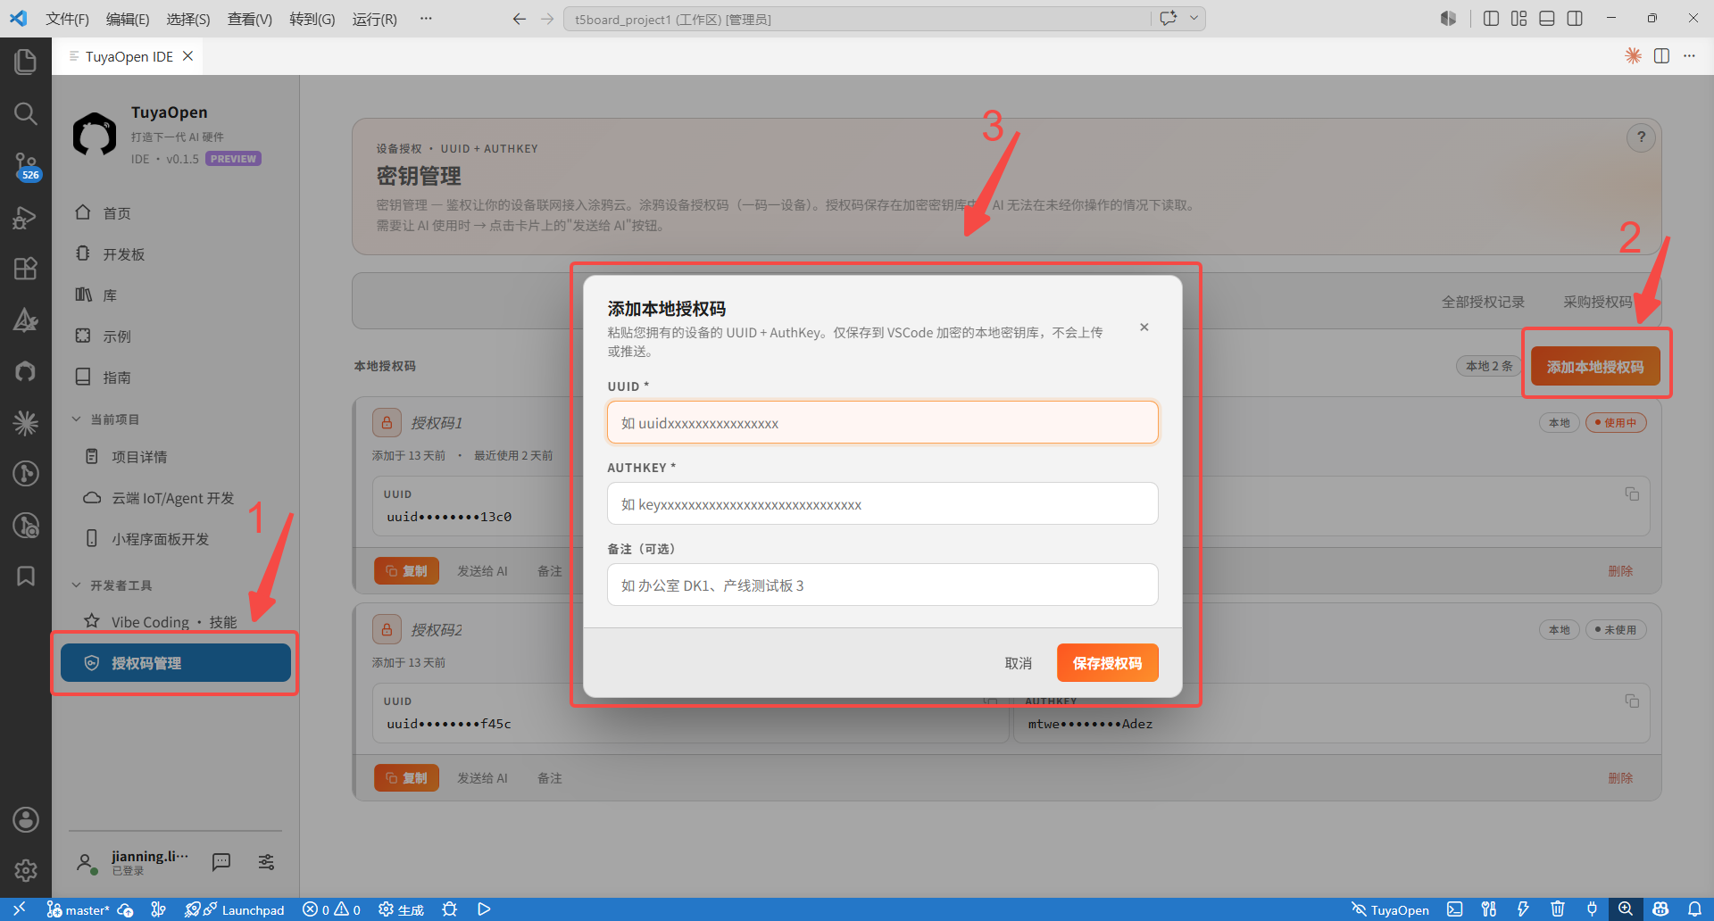Viewport: 1714px width, 921px height.
Task: Click the UUID input field
Action: [883, 422]
